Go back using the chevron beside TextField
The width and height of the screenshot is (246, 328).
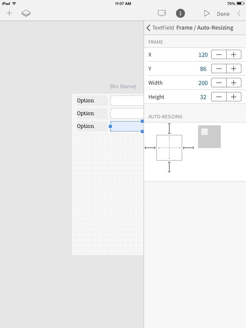click(148, 28)
